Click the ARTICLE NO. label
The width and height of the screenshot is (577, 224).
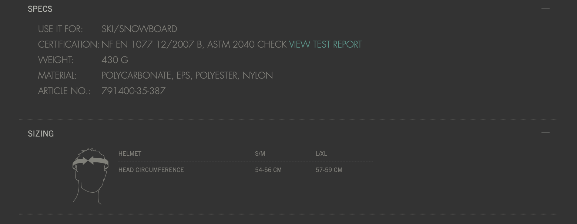click(x=64, y=91)
